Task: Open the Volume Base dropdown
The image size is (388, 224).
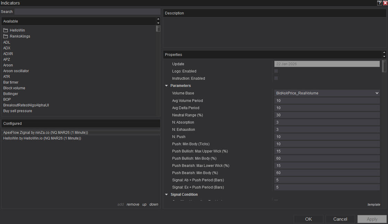Action: point(327,93)
